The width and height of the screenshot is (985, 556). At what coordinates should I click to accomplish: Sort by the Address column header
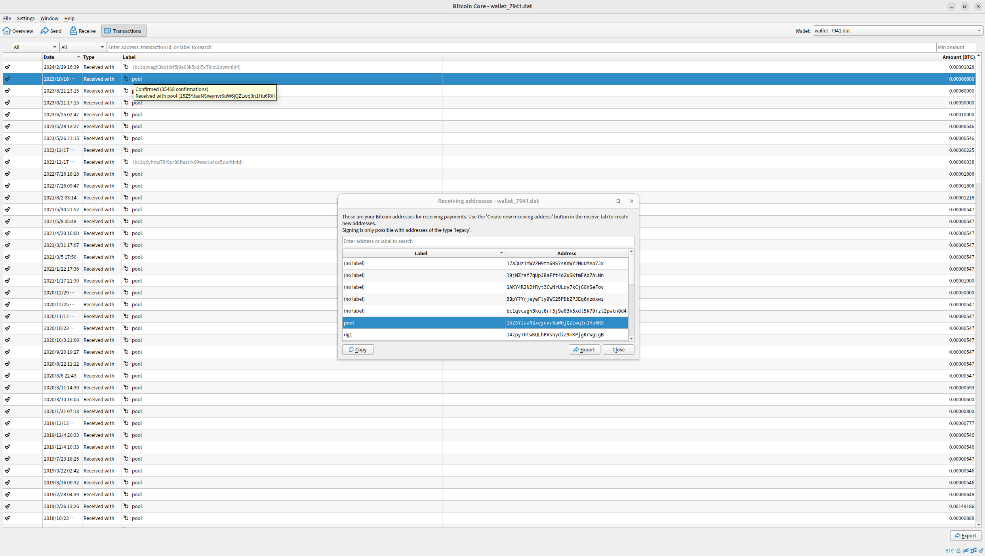tap(566, 253)
